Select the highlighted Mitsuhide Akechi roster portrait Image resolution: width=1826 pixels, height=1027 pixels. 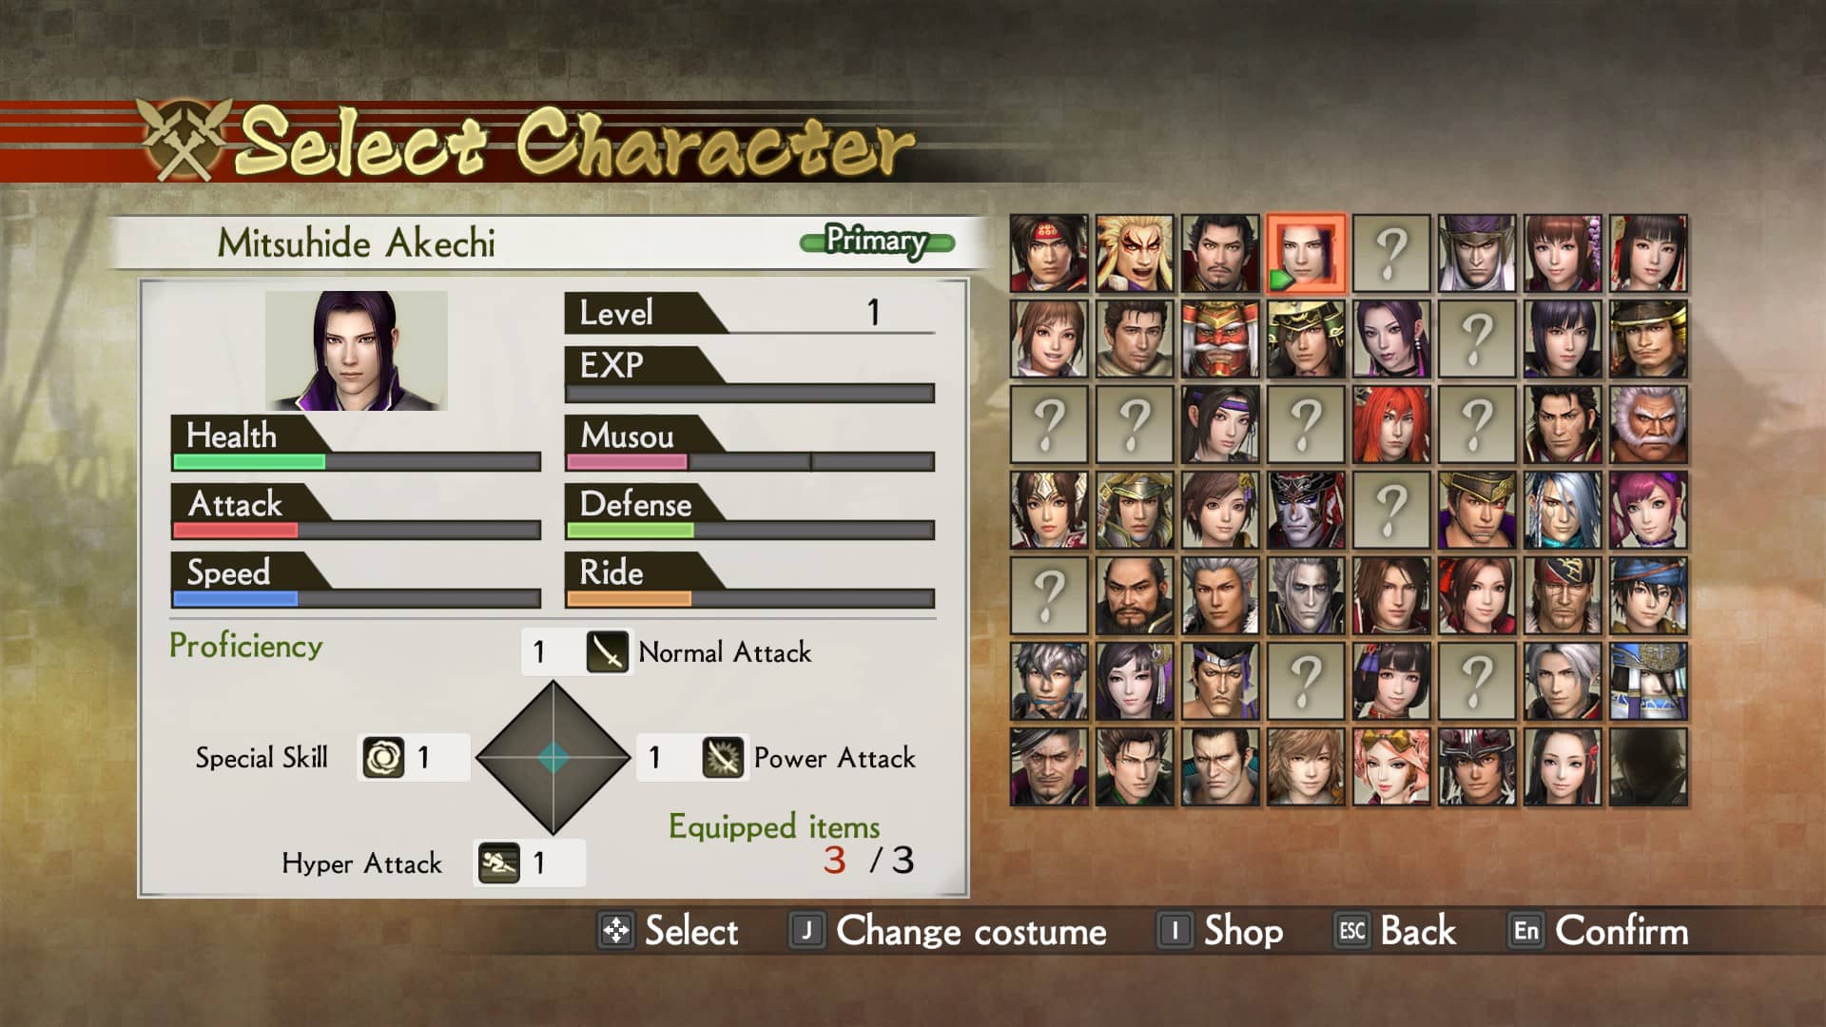[x=1306, y=253]
